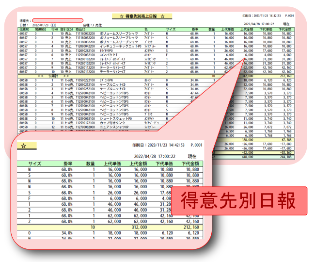Click the -35,360 total amount
This screenshot has height=262, width=315.
coord(285,153)
